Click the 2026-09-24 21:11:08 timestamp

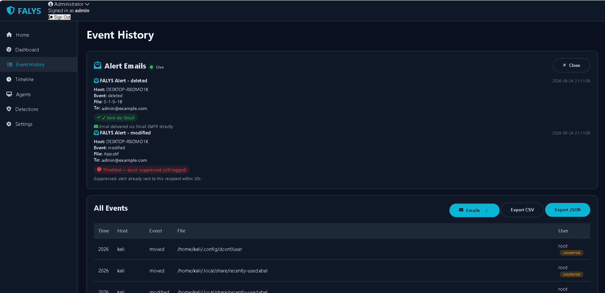[x=571, y=81]
